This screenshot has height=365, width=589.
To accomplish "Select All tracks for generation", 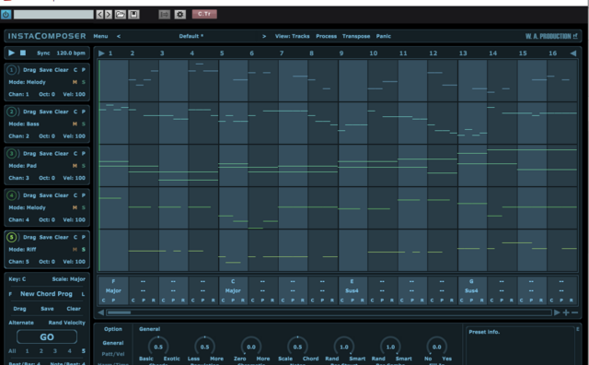I will point(12,350).
